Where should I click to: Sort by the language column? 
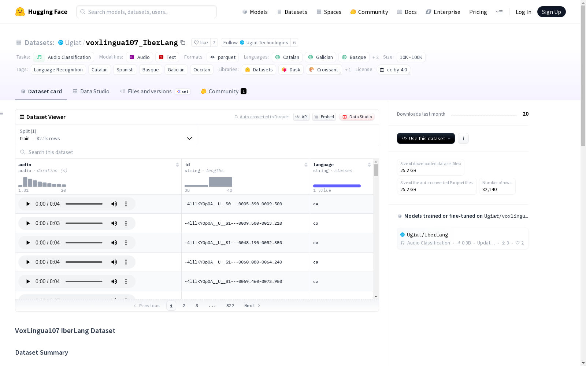[369, 165]
